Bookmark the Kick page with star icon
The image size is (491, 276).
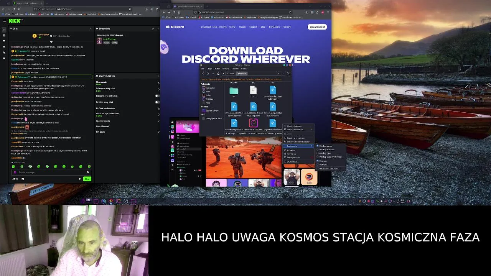click(130, 9)
